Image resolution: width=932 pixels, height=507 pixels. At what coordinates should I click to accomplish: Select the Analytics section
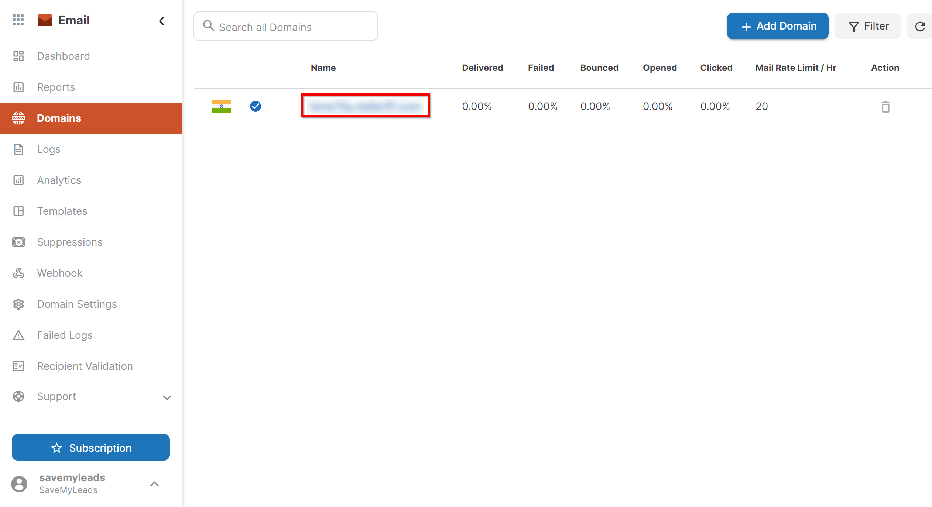pyautogui.click(x=59, y=180)
